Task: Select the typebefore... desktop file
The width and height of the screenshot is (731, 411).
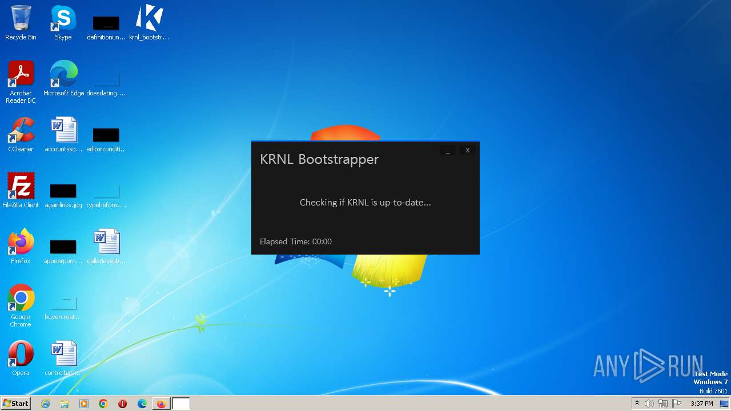Action: (106, 195)
